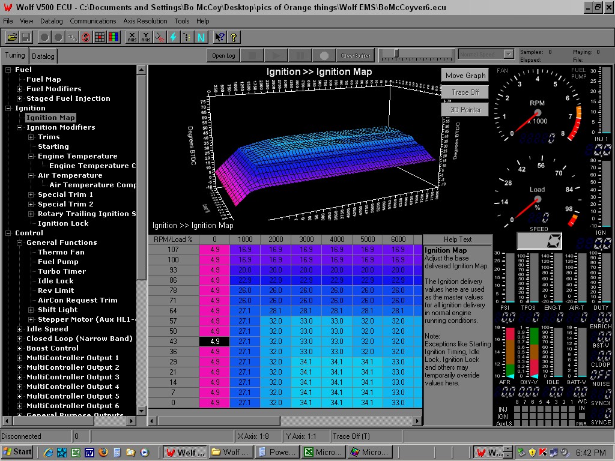Click the red circled S icon
This screenshot has height=461, width=615.
[x=86, y=37]
